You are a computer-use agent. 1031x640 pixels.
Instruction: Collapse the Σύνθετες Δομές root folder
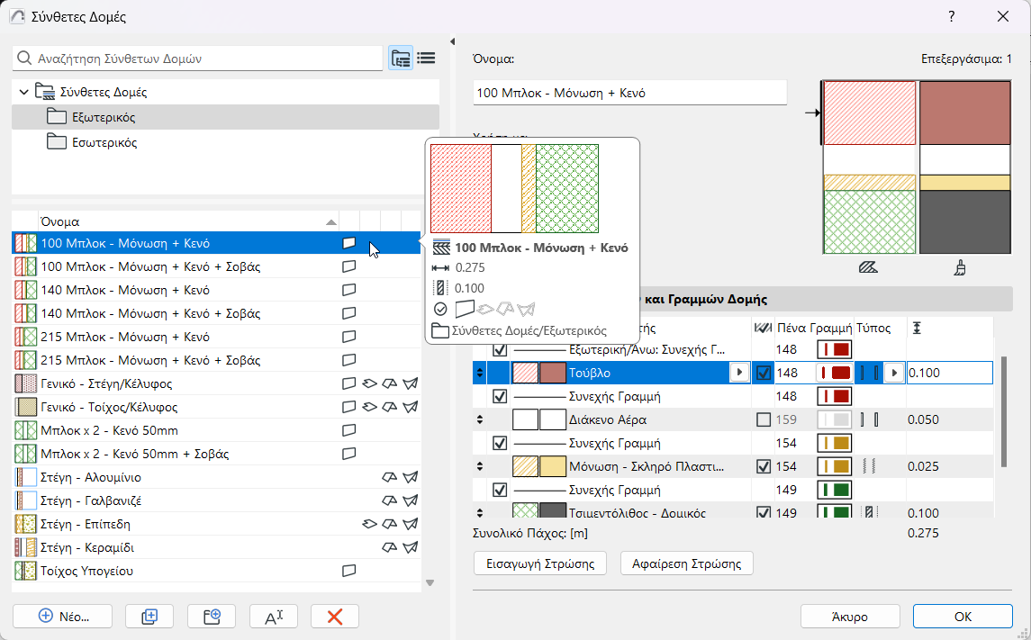24,92
